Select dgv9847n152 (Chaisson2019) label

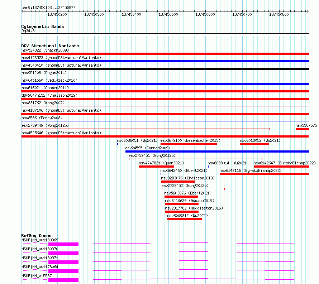49,95
